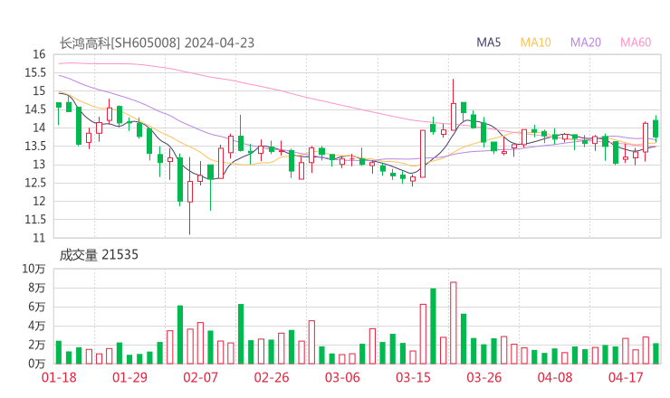Select the 04-17 date label
670x398 pixels.
[x=626, y=377]
